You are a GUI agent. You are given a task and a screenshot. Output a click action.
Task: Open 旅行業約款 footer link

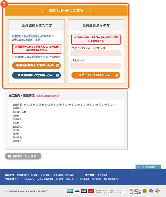(x=97, y=179)
